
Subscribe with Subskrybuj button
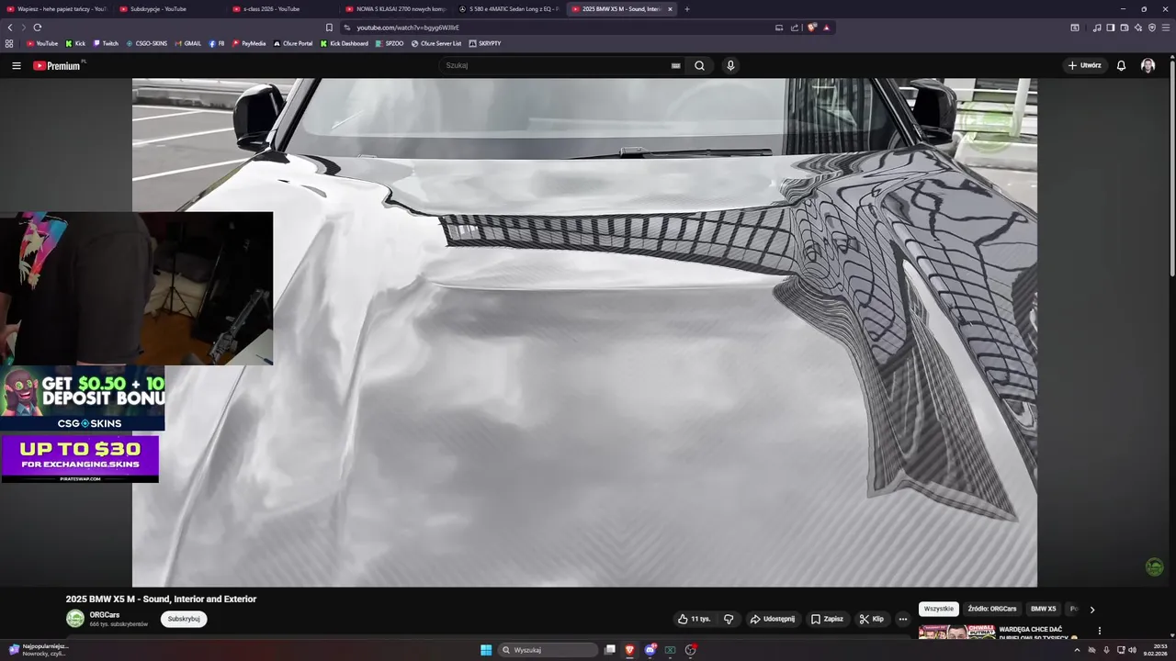click(184, 619)
